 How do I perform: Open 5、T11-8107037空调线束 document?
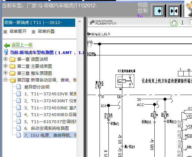(x=50, y=122)
